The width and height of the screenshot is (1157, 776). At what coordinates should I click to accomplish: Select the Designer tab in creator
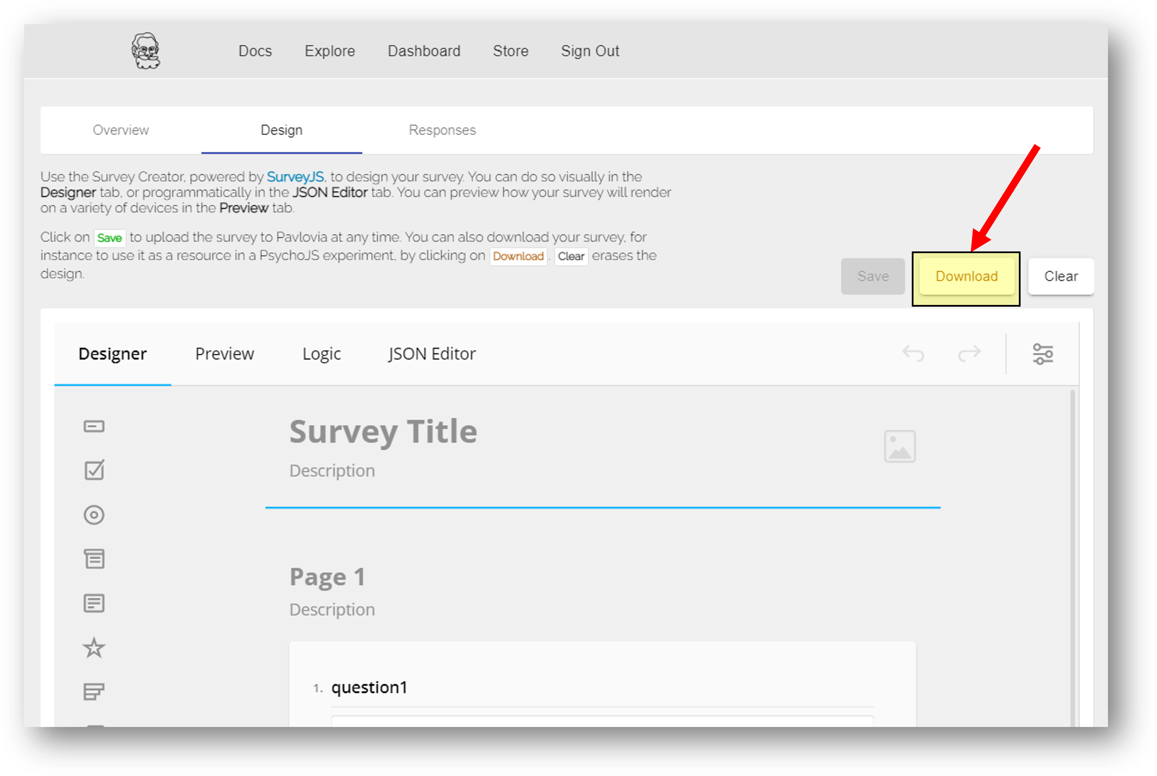[x=113, y=354]
